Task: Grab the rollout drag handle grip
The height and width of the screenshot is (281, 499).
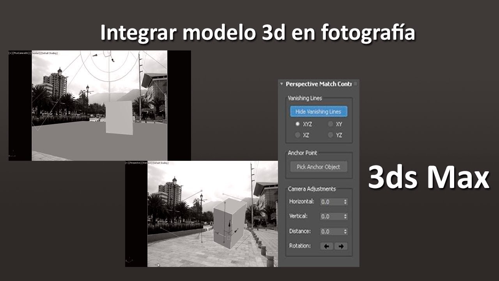Action: (355, 84)
